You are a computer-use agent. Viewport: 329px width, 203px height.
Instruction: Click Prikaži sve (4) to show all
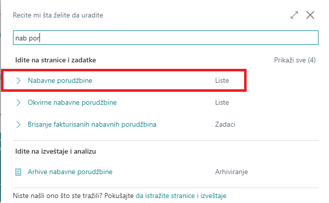point(295,60)
